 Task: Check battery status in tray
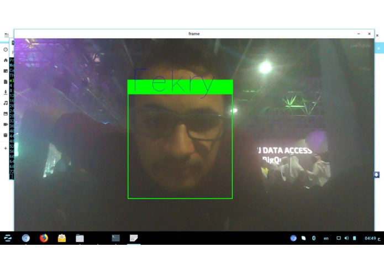354,238
